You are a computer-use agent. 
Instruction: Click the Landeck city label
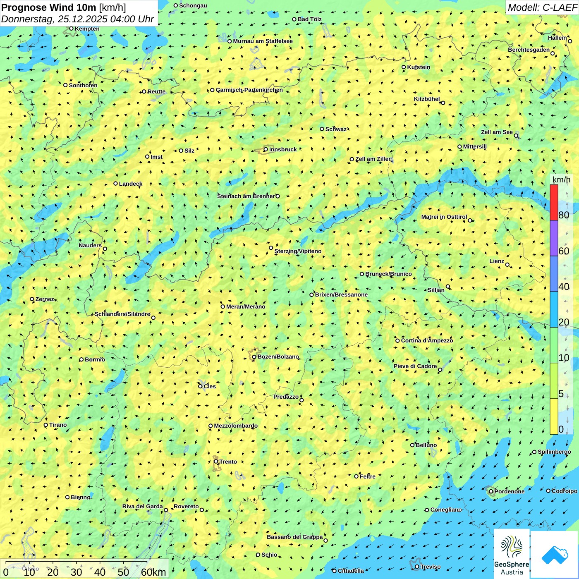pos(131,184)
